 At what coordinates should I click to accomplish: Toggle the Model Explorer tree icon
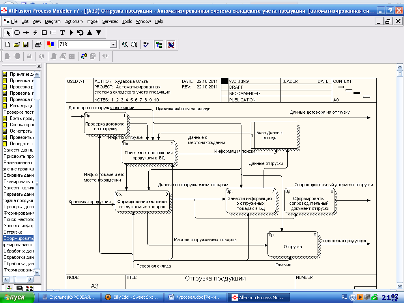click(x=159, y=45)
